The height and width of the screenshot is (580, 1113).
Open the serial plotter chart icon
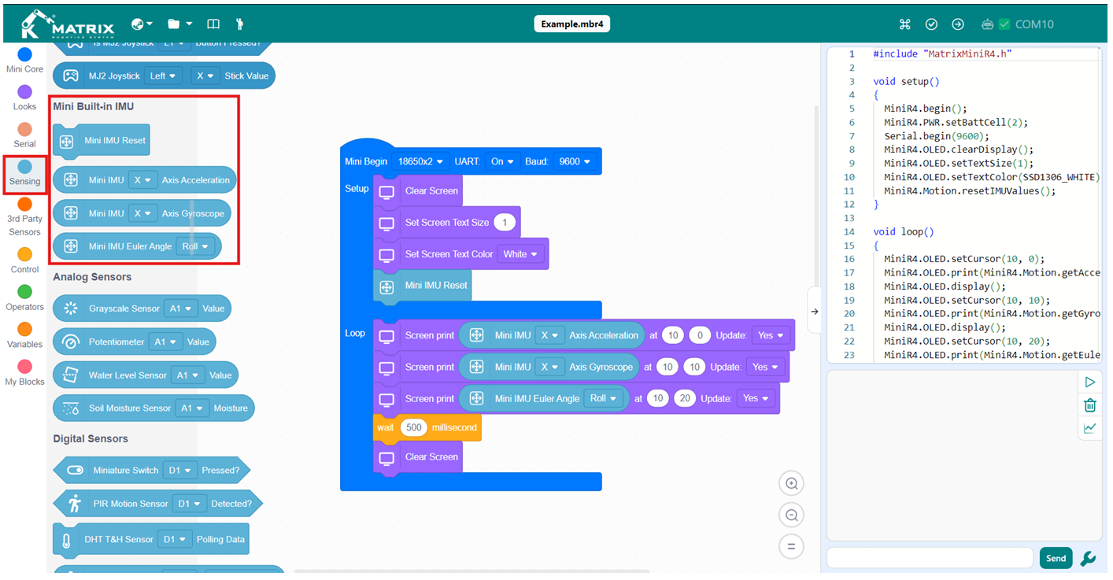[1090, 428]
